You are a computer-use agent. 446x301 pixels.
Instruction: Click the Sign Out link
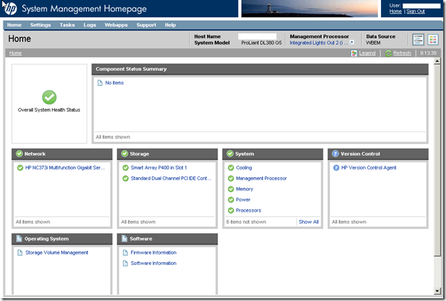(x=416, y=12)
